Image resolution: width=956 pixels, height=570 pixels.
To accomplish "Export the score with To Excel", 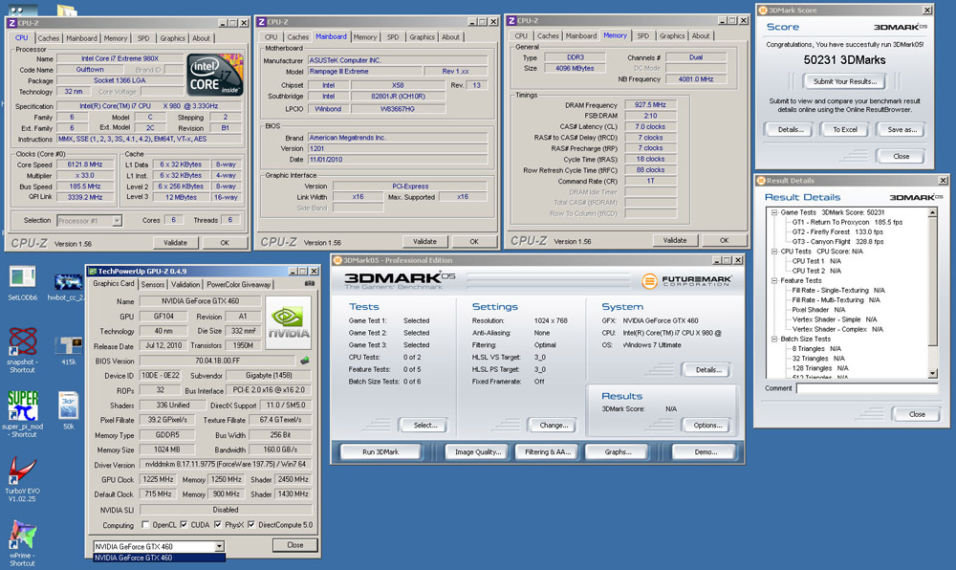I will pyautogui.click(x=845, y=129).
